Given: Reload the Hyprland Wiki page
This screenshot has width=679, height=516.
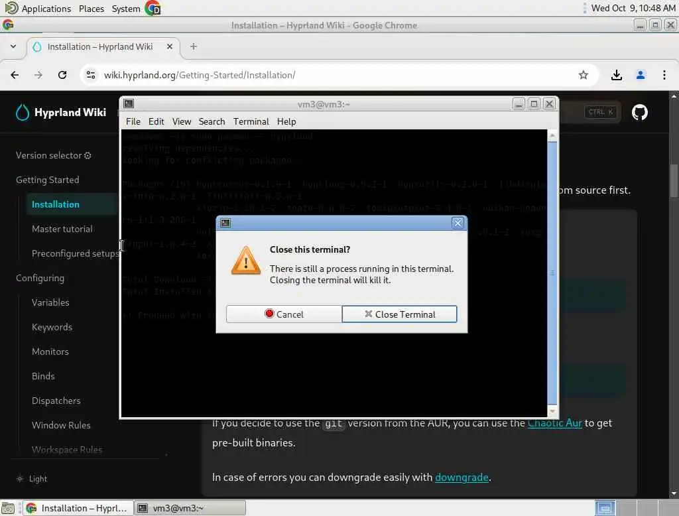Looking at the screenshot, I should pyautogui.click(x=62, y=75).
